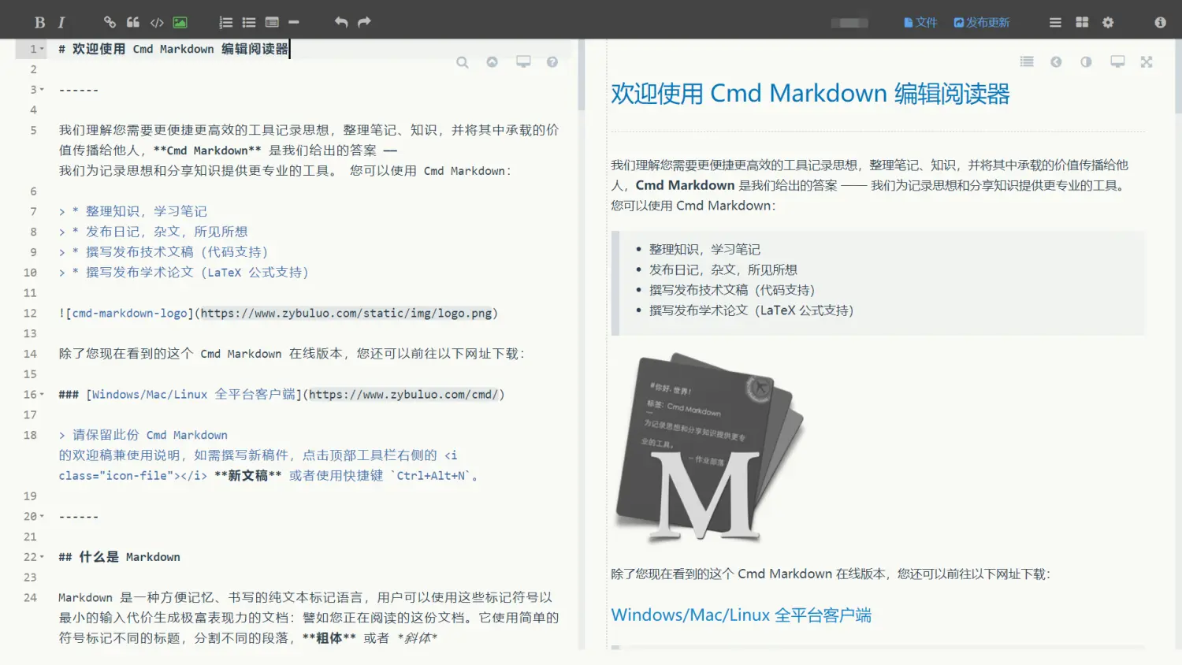Open the help question-mark icon in editor
The height and width of the screenshot is (665, 1182).
(552, 61)
